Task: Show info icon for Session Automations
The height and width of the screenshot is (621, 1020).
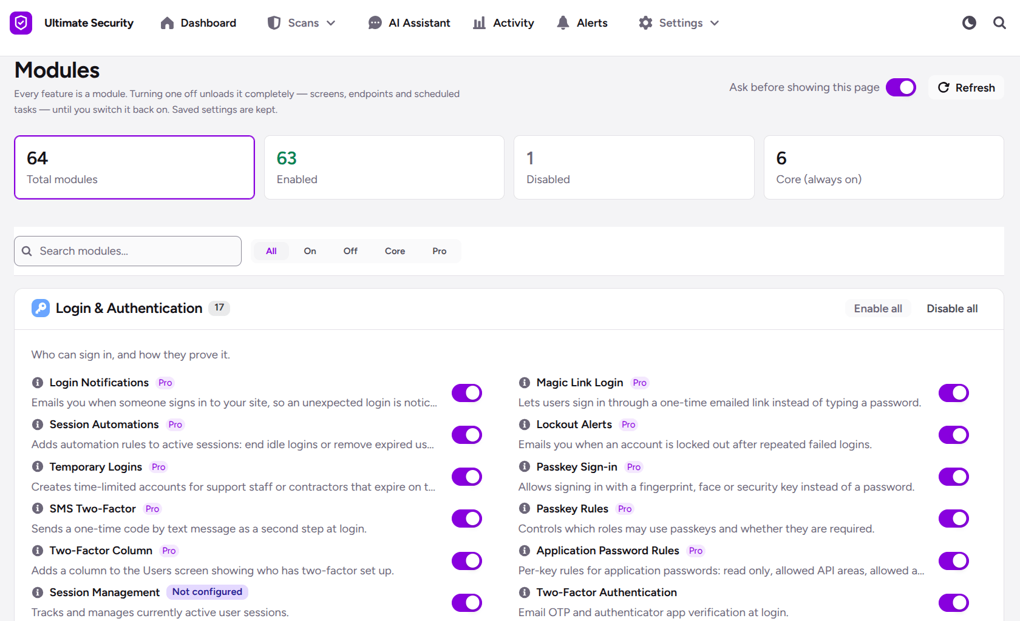Action: coord(38,425)
